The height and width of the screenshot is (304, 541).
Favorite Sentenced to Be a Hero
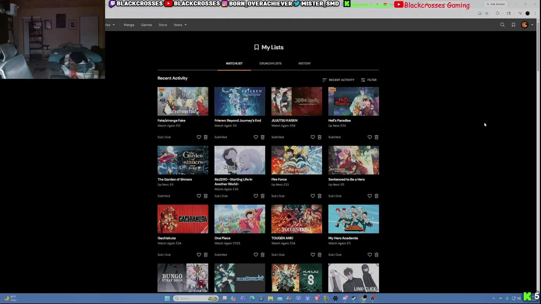point(370,196)
